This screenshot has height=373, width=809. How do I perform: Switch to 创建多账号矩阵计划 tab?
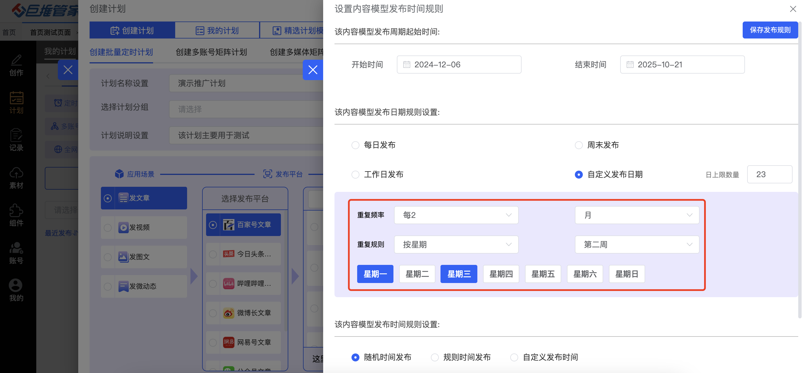pyautogui.click(x=211, y=52)
